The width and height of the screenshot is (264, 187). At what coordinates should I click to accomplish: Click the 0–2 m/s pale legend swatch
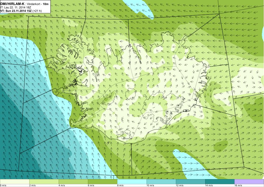(15, 181)
